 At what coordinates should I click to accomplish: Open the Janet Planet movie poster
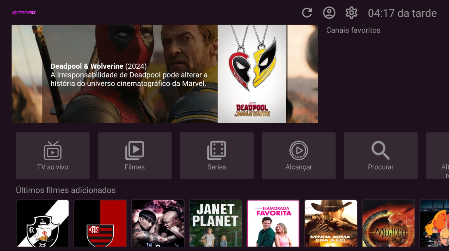tap(215, 223)
